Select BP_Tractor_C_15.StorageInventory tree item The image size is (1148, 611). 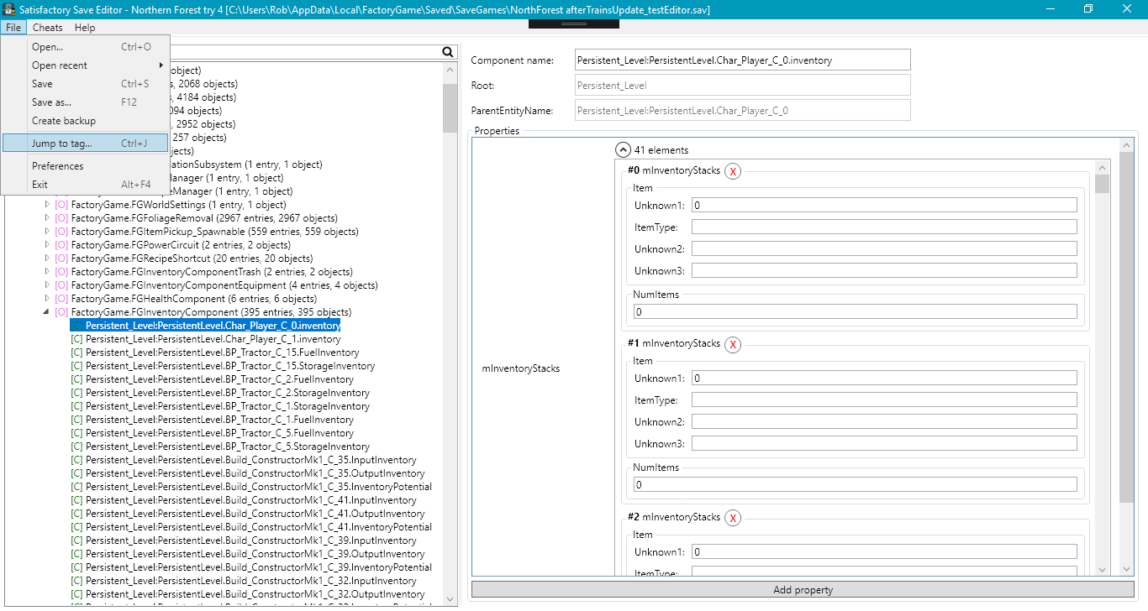(223, 366)
